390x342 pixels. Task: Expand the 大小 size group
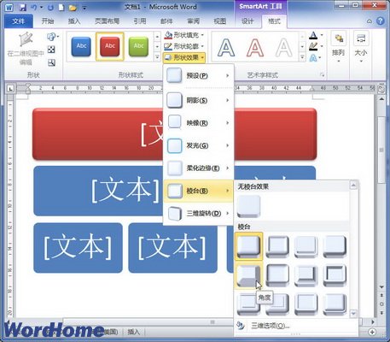click(361, 48)
